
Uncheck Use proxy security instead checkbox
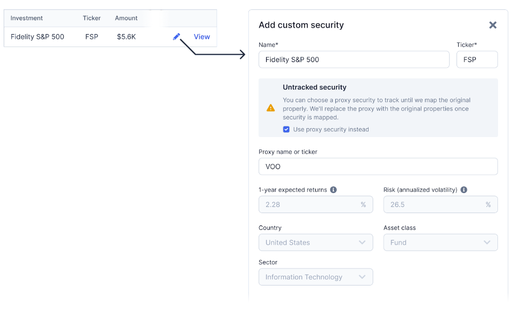click(x=286, y=129)
